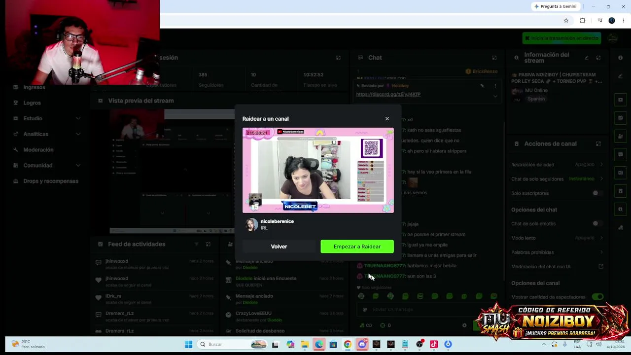
Task: Bookmark this page with star icon
Action: click(x=566, y=21)
